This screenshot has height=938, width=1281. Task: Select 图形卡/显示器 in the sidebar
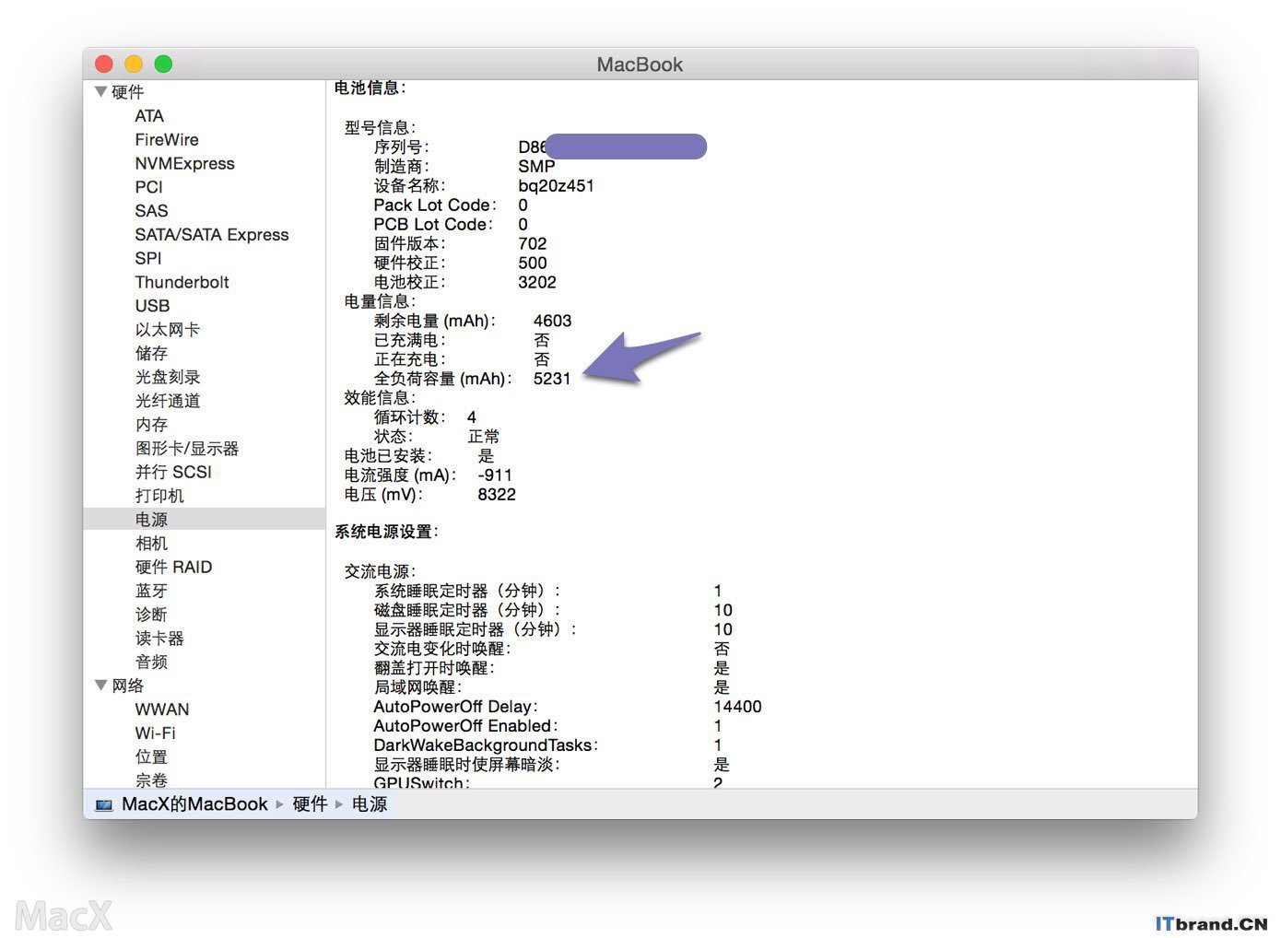[x=187, y=449]
